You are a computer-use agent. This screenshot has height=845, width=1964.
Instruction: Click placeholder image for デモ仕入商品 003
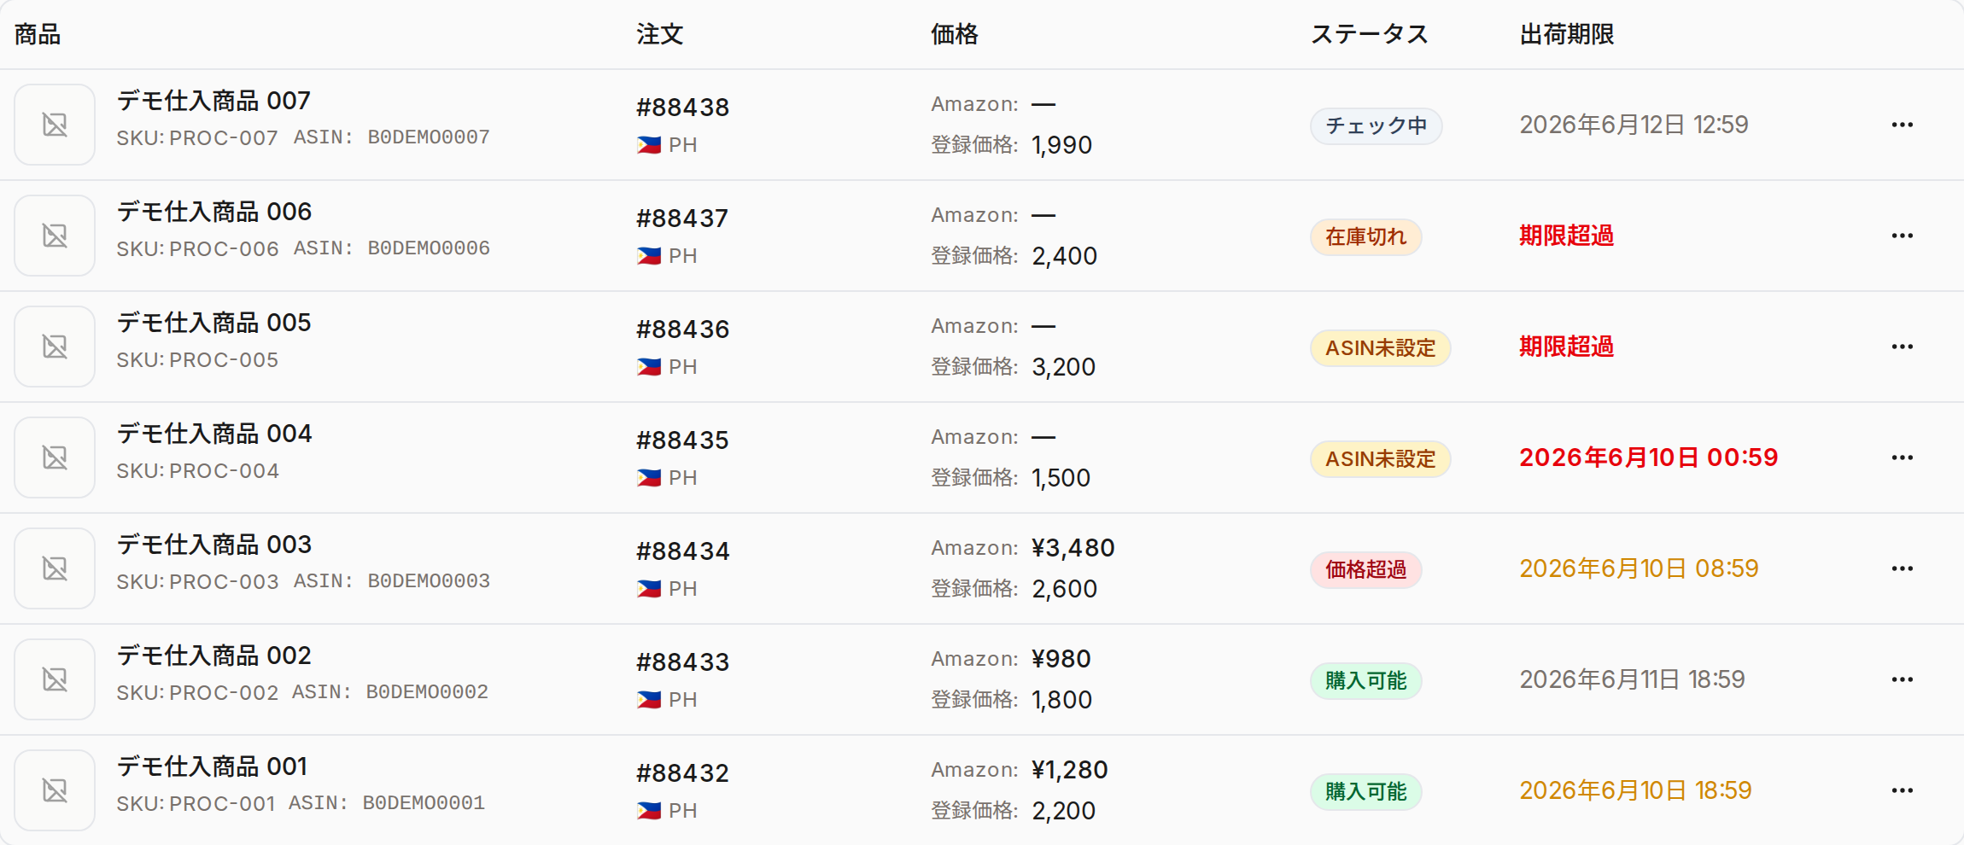click(x=55, y=568)
